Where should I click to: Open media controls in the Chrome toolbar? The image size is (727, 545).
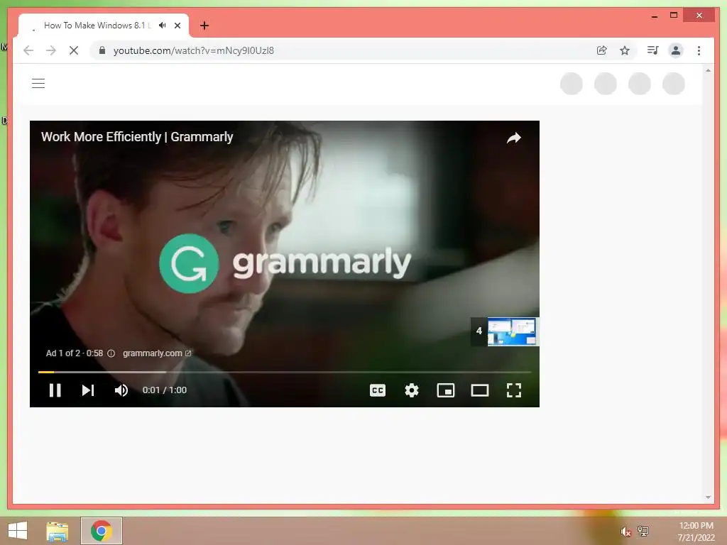(x=653, y=50)
